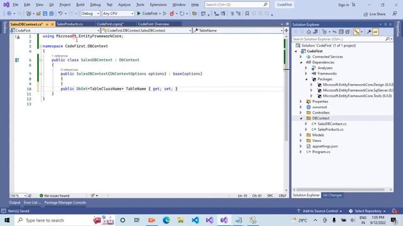Collapse the SalesDBContext constructor code block

[x=41, y=74]
